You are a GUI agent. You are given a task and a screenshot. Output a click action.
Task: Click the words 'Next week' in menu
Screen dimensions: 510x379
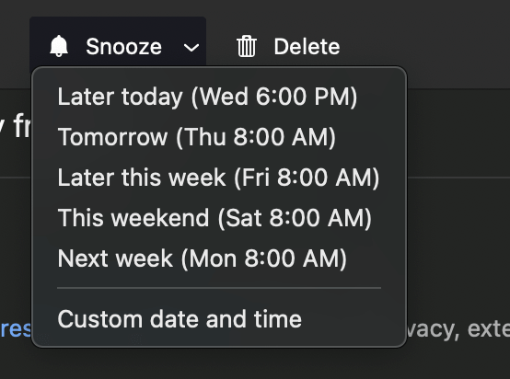(x=115, y=258)
